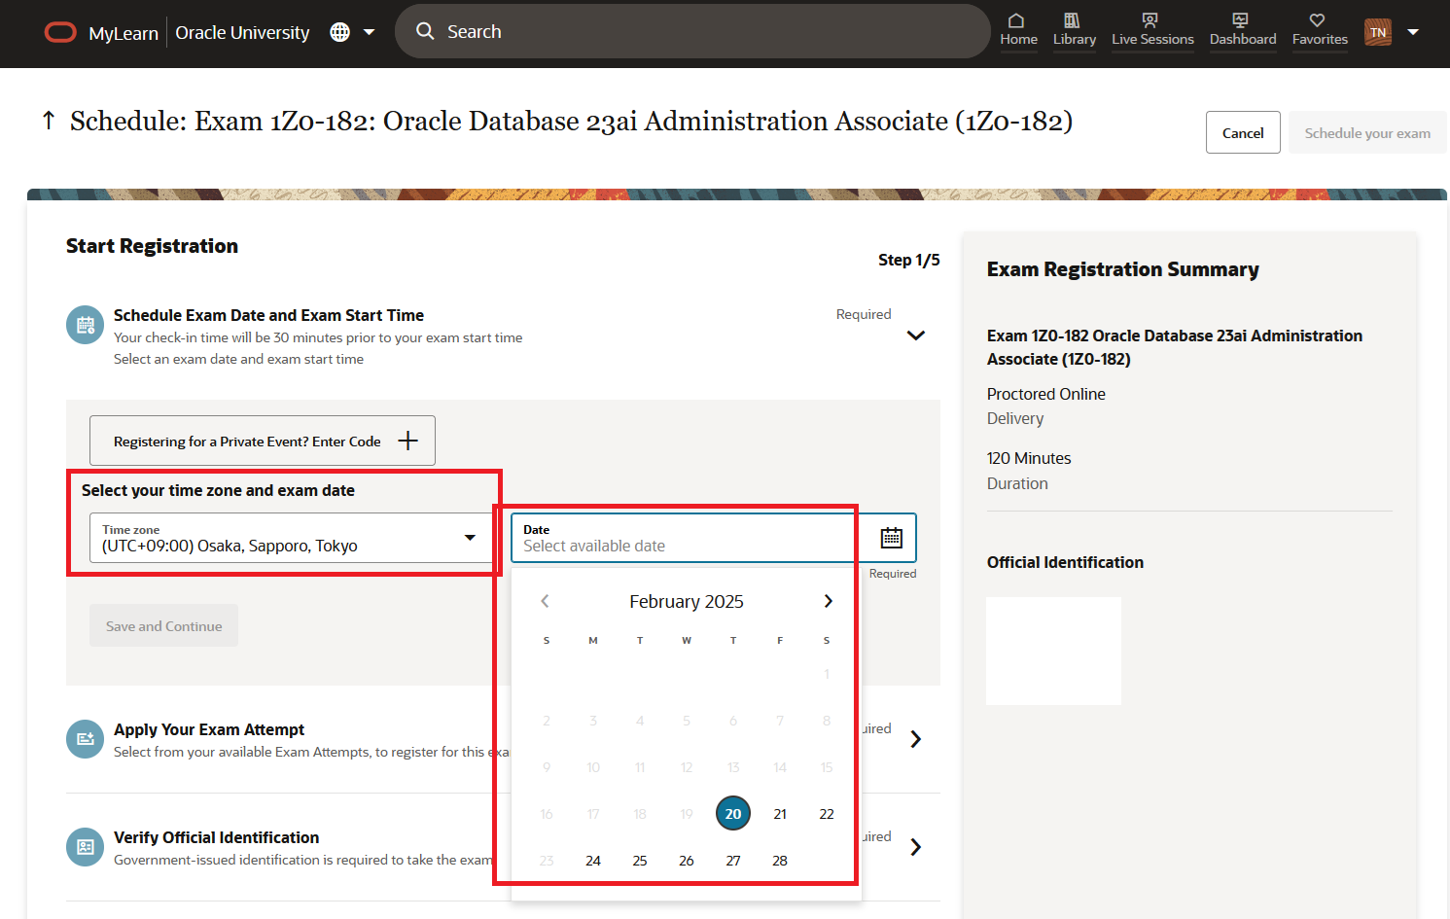This screenshot has height=919, width=1450.
Task: Collapse the Schedule Exam Date section chevron
Action: (x=915, y=336)
